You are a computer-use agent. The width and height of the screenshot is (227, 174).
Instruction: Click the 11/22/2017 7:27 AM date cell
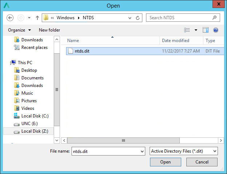point(181,51)
